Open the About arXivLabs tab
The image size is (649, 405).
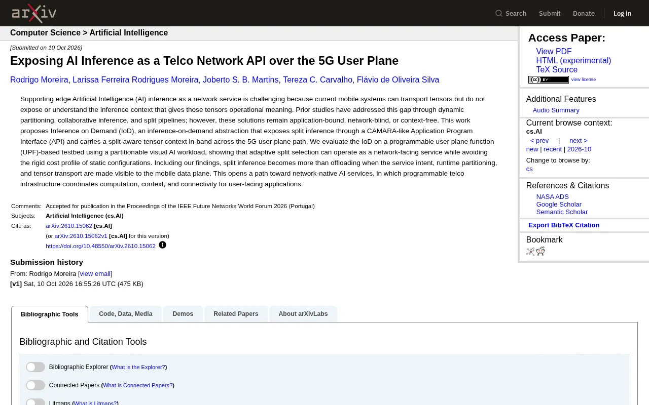click(303, 314)
